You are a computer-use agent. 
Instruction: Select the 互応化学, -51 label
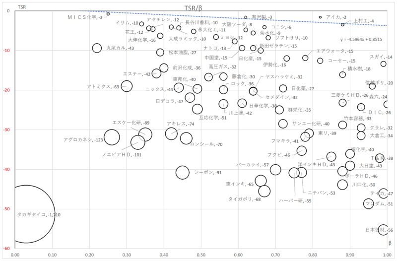(x=213, y=118)
